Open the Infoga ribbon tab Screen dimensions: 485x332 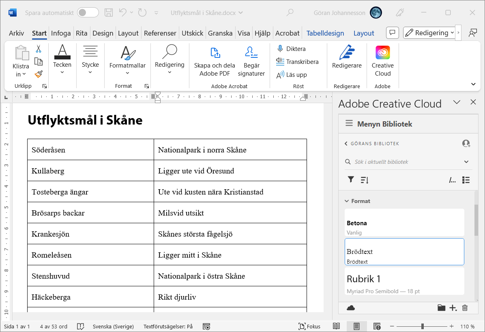tap(61, 33)
